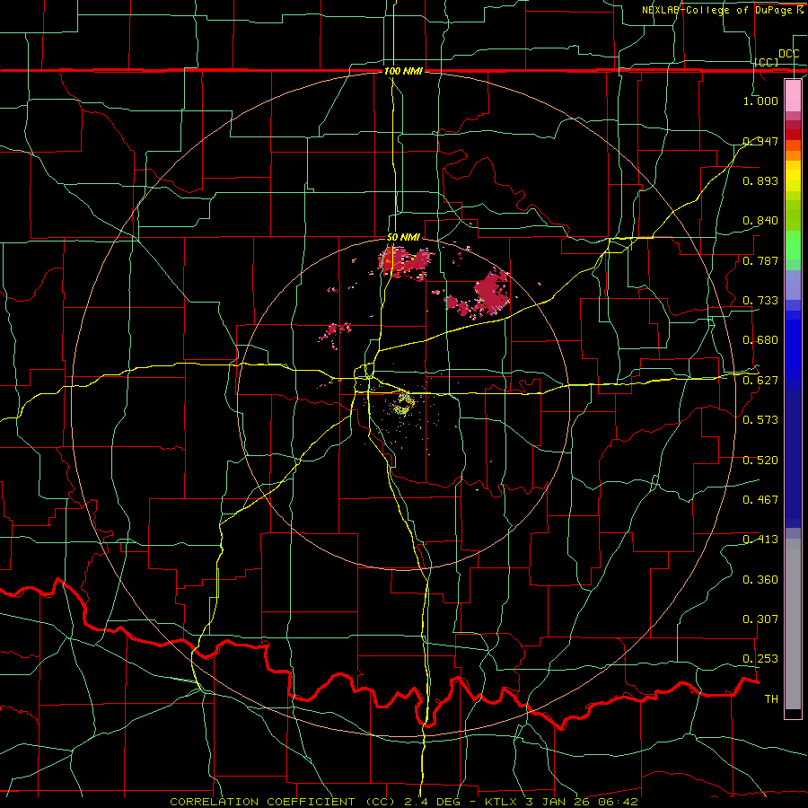Click the bright green segment of color bar
Viewport: 808px width, 808px height.
793,244
